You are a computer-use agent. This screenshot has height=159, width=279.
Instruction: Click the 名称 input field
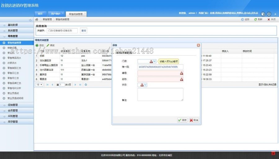pyautogui.click(x=160, y=79)
